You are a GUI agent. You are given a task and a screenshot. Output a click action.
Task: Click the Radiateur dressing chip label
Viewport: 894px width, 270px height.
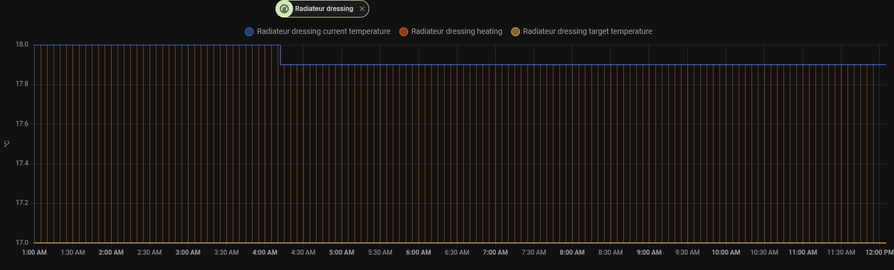point(324,9)
